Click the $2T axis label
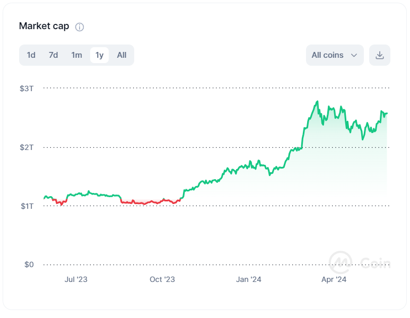 [27, 147]
